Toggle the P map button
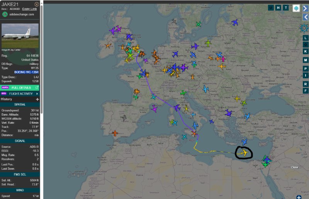The height and width of the screenshot is (199, 309). click(306, 69)
